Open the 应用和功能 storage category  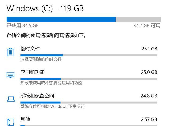point(32,72)
